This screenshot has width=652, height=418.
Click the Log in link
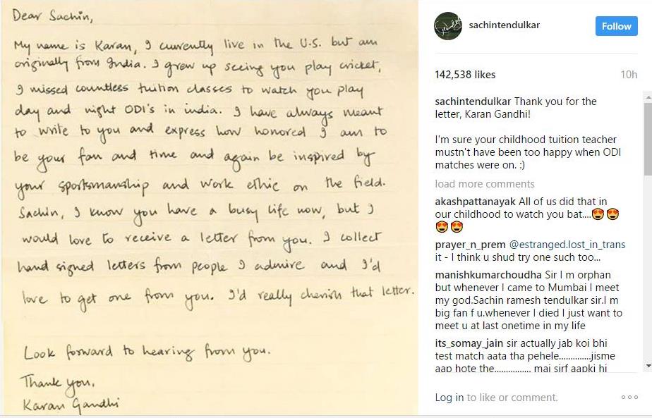point(449,398)
